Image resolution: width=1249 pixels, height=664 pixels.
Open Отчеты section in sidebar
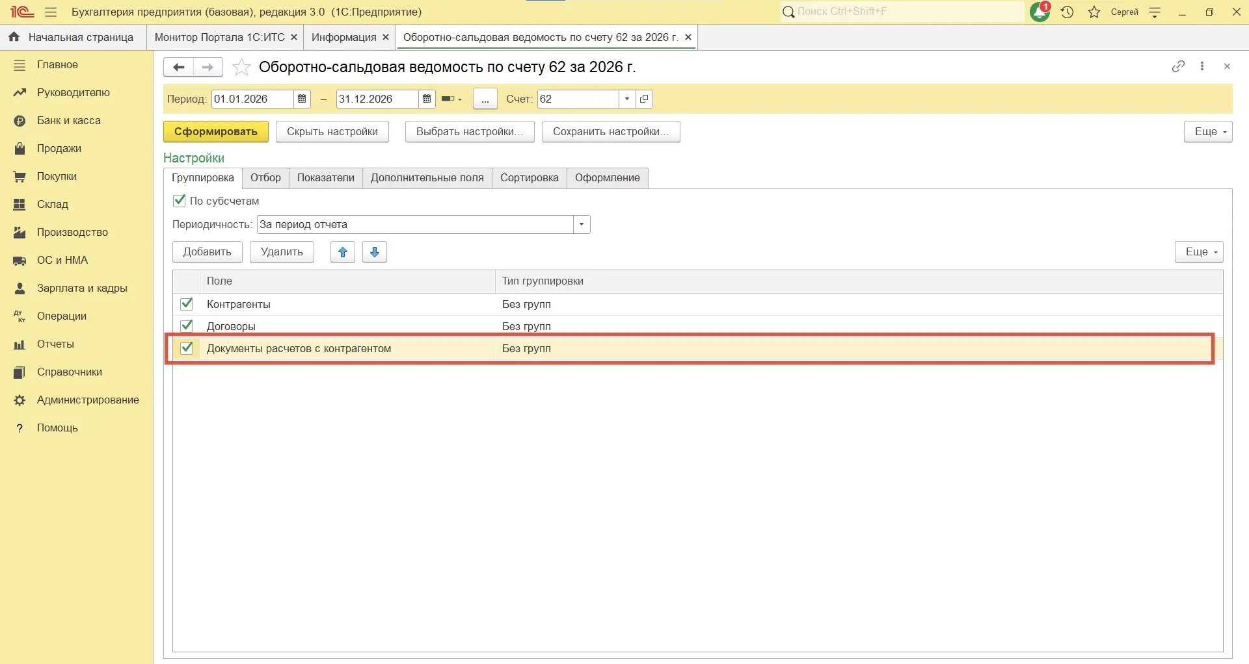click(x=76, y=344)
